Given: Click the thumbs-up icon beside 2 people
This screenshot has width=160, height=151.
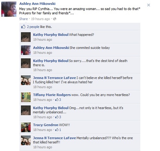Looking at the screenshot, I should point(23,27).
